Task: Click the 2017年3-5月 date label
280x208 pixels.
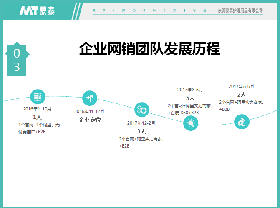Action: 190,90
